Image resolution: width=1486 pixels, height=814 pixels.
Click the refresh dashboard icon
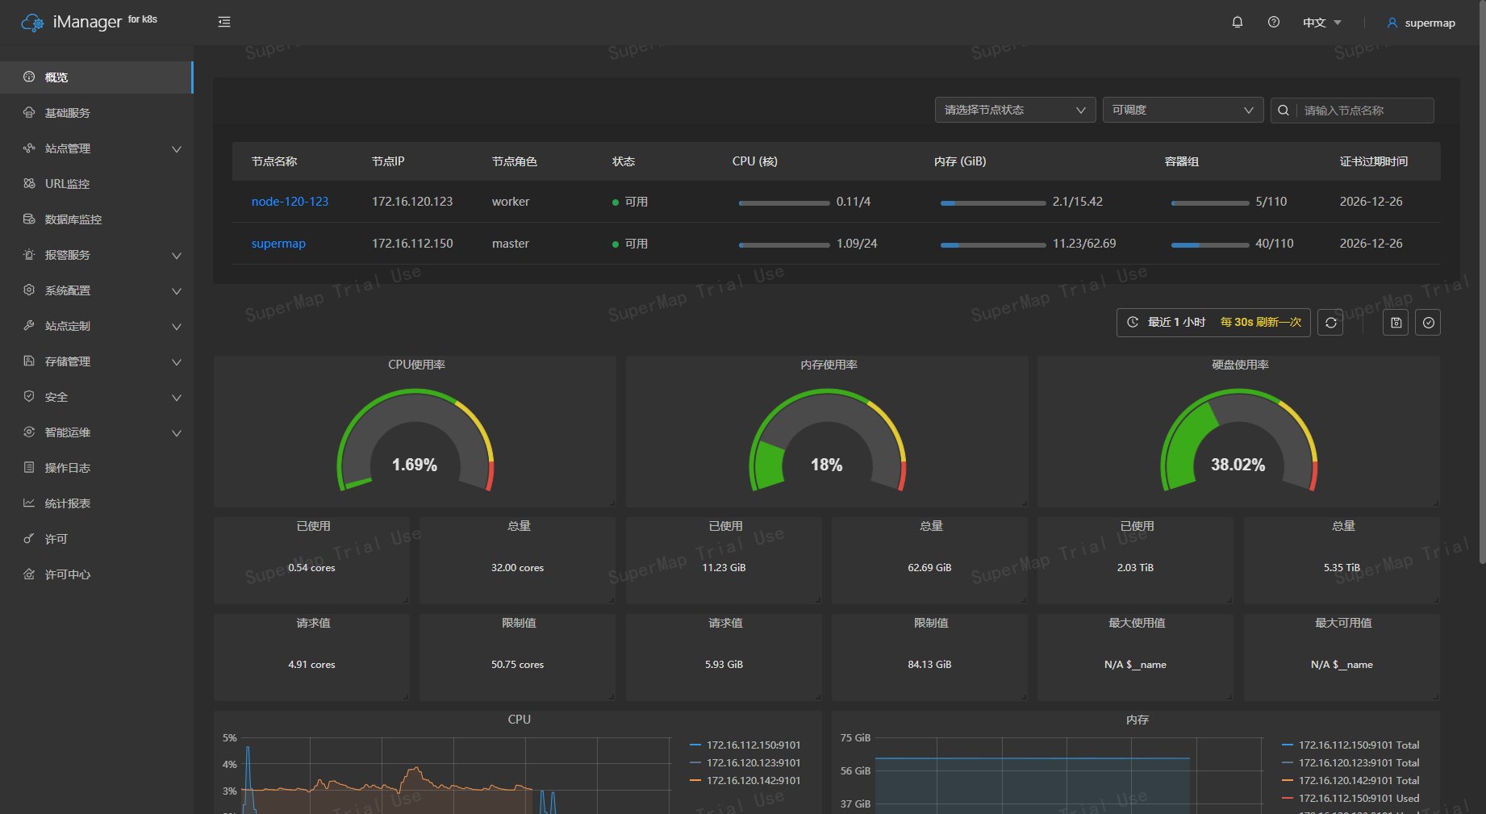coord(1331,322)
